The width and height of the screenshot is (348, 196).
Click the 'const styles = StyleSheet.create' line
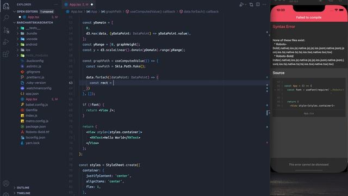tap(109, 165)
